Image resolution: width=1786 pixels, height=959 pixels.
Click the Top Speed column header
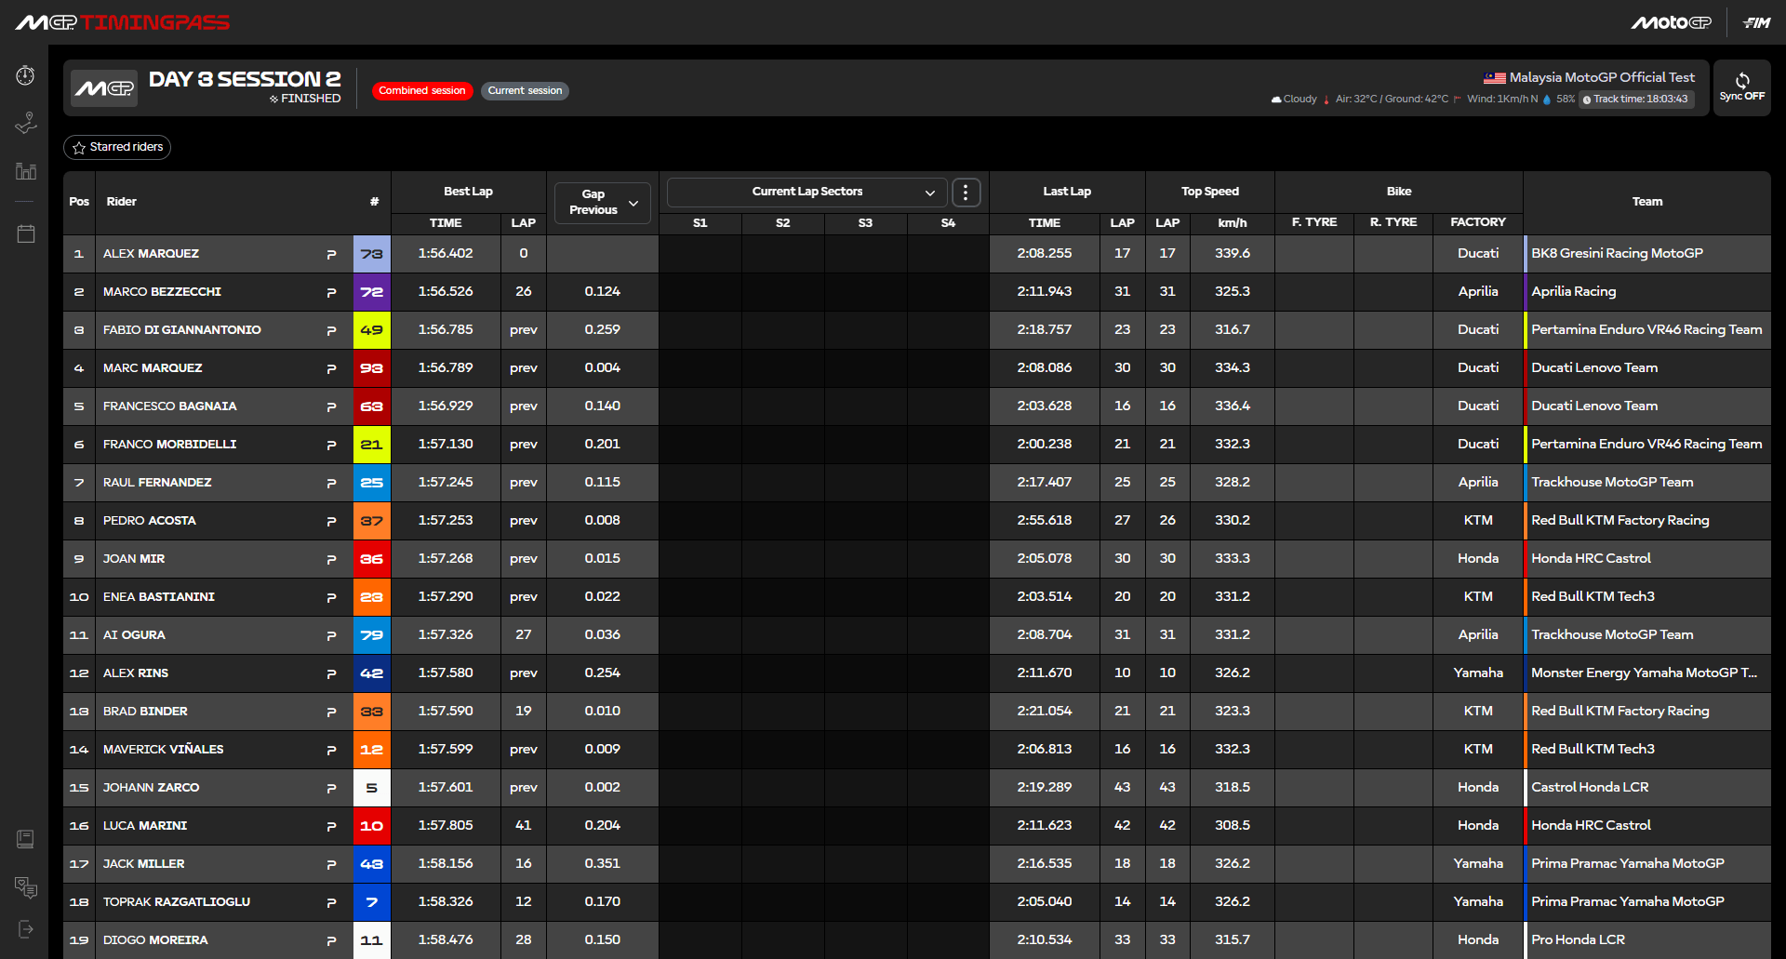click(1209, 192)
